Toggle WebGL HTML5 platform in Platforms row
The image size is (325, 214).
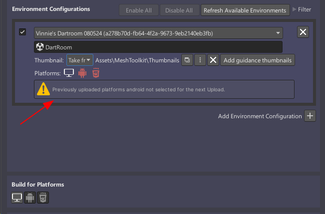click(96, 73)
